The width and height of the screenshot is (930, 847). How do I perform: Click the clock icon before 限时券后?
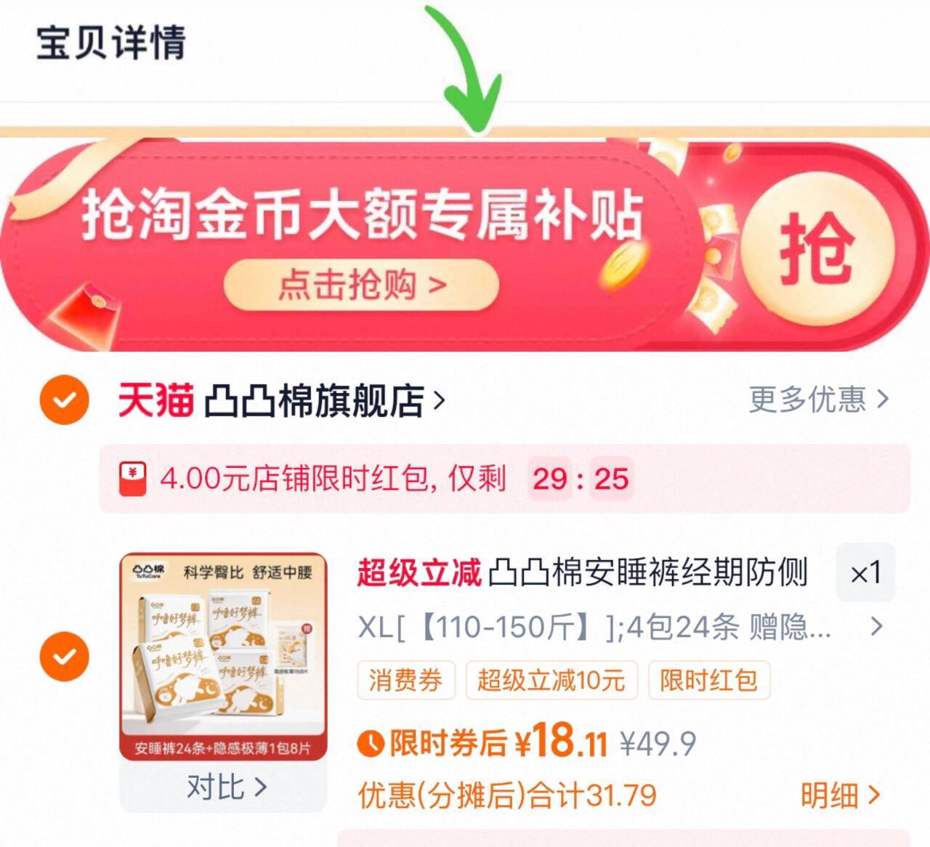[370, 742]
